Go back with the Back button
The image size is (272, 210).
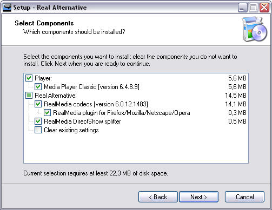[158, 197]
